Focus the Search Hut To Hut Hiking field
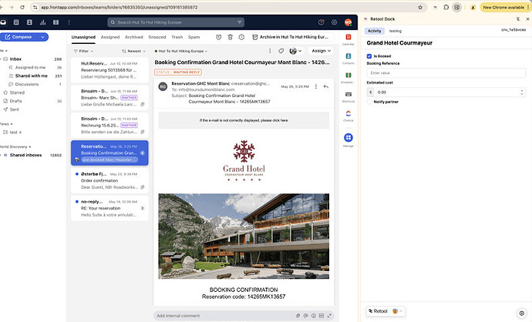The image size is (532, 322). tap(176, 22)
